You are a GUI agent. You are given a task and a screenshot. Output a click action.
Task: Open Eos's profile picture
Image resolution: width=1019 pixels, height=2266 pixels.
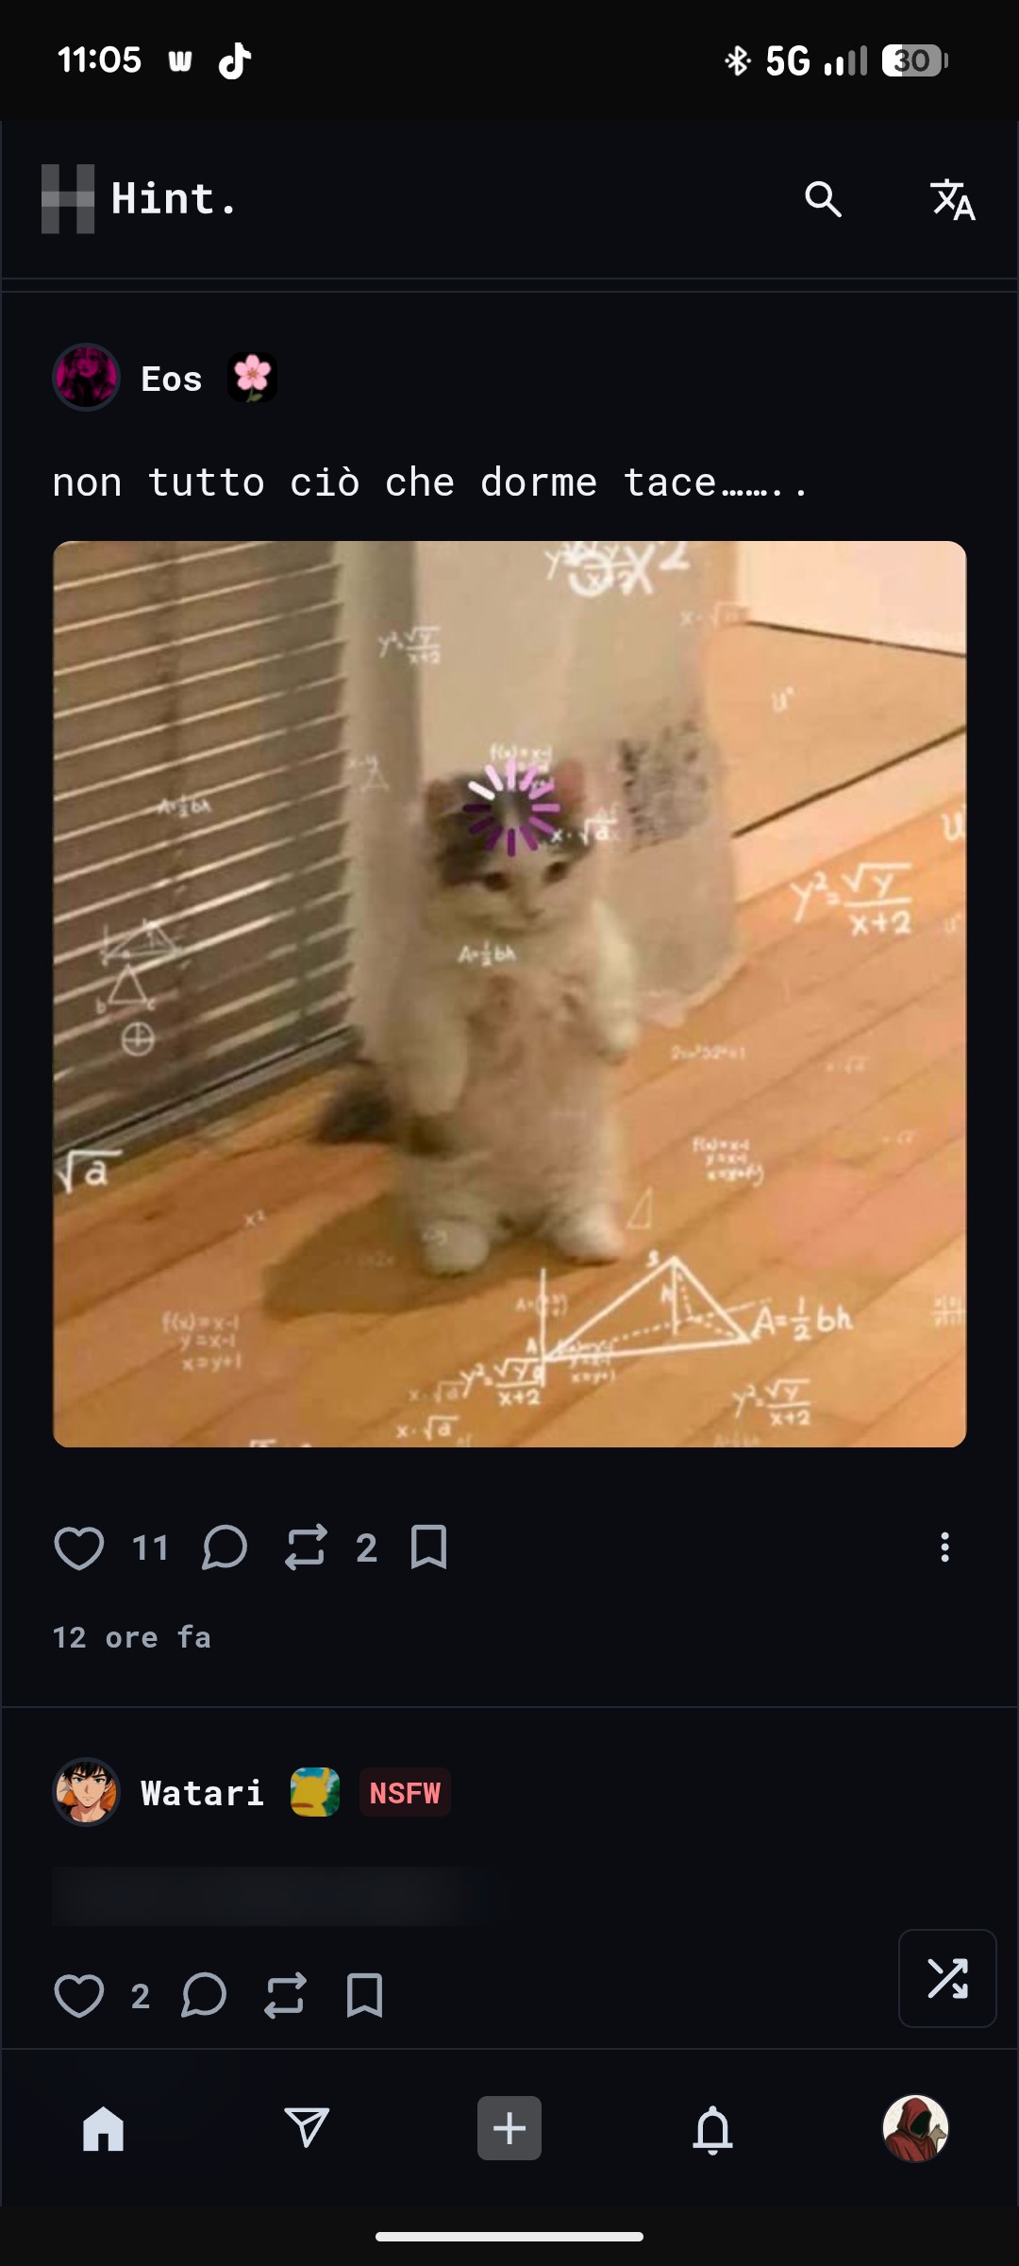[x=86, y=377]
